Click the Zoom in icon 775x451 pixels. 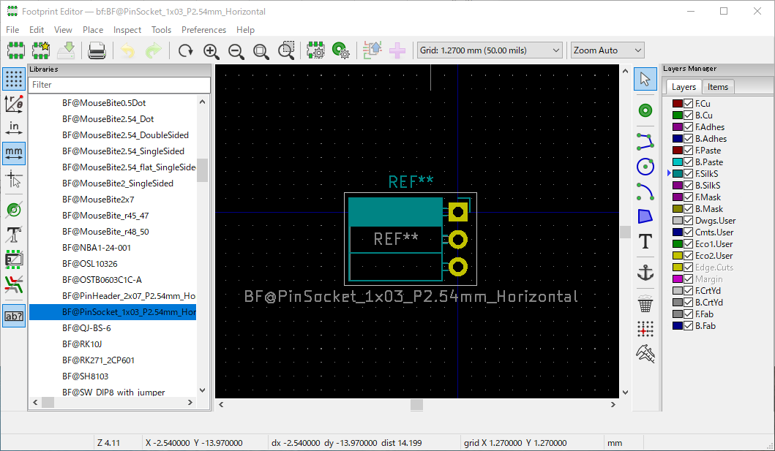[211, 50]
